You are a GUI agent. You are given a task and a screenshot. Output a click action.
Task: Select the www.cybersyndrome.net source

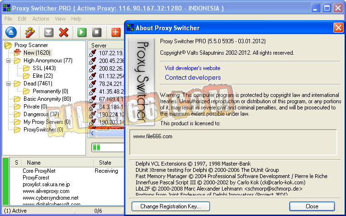tap(67, 198)
